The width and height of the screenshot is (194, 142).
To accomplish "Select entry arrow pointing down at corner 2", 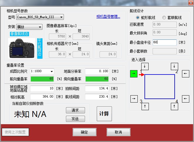I will click(x=174, y=66).
